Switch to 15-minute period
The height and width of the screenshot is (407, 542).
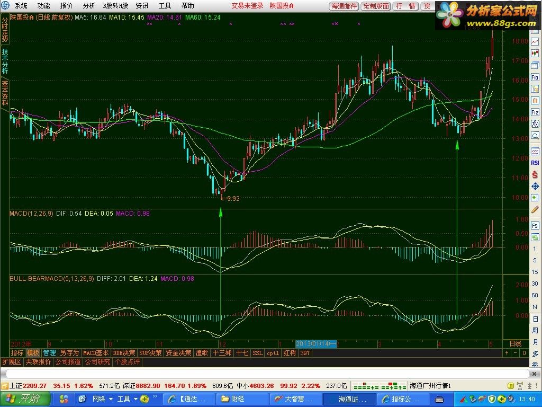pos(535,272)
